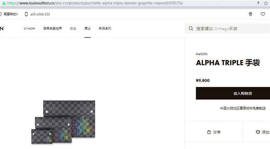Screen dimensions: 270x149
Task: Click the lightning bolt icon in address bar
Action: click(x=258, y=3)
